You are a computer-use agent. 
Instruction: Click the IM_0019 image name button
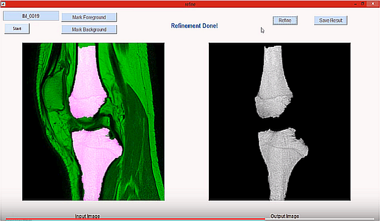click(31, 16)
